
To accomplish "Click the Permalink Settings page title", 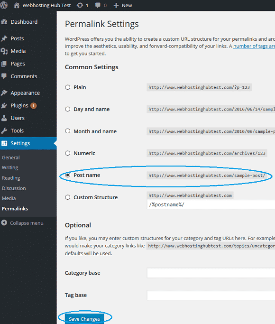I will click(x=102, y=24).
